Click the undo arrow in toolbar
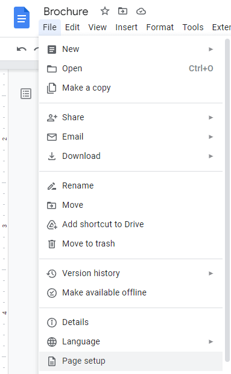231x374 pixels. point(22,49)
